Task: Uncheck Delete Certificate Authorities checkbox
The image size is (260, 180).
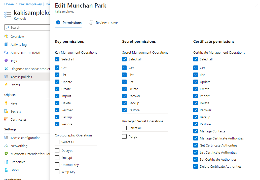Action: 196,166
